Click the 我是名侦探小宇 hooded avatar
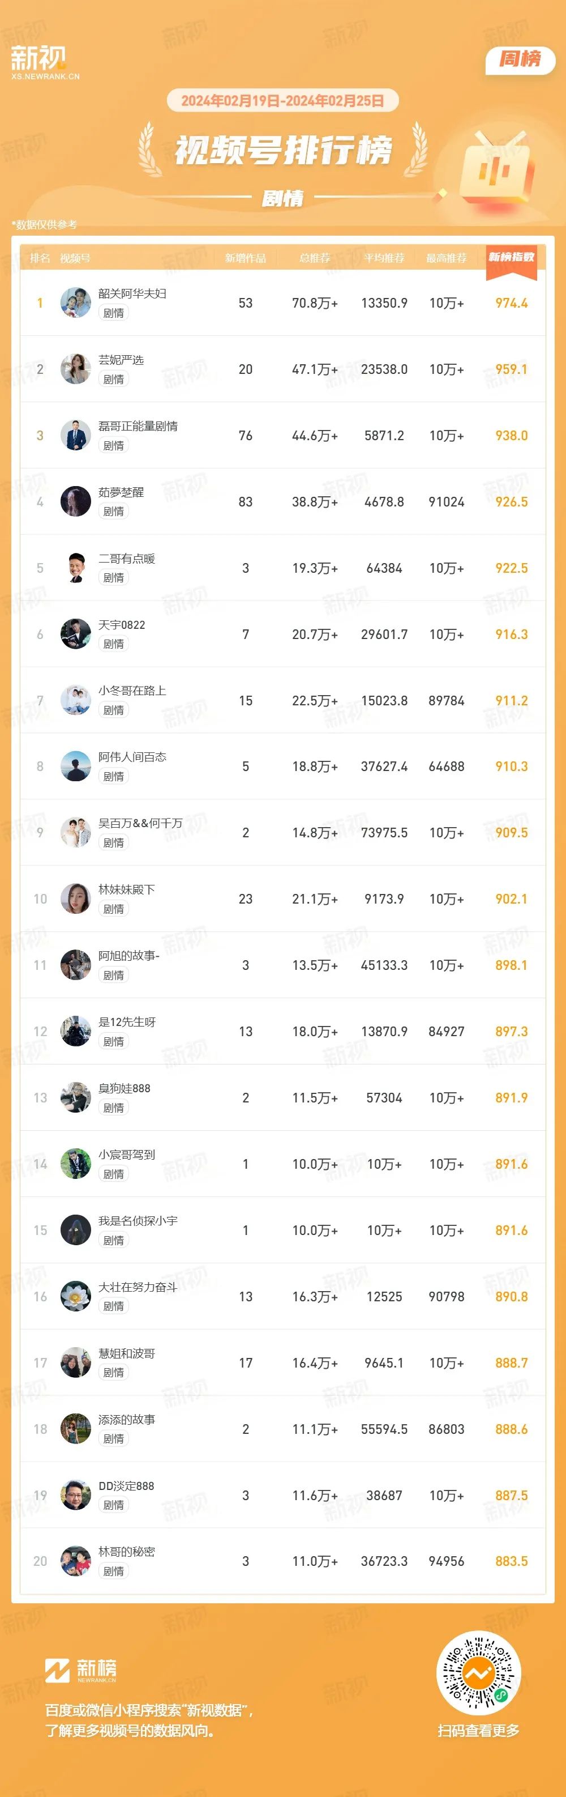The width and height of the screenshot is (566, 1797). tap(75, 1230)
